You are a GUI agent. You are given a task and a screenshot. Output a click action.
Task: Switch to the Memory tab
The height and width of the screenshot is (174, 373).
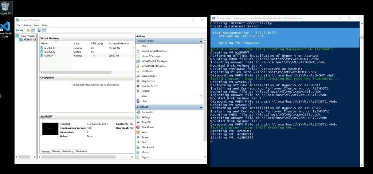point(56,151)
